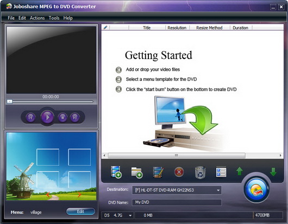288x224 pixels.
Task: Open the Help menu
Action: click(x=68, y=18)
